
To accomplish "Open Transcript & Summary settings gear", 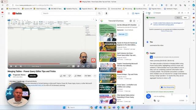I will [x=134, y=21].
